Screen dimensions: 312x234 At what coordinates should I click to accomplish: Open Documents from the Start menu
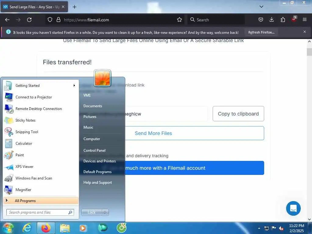93,106
